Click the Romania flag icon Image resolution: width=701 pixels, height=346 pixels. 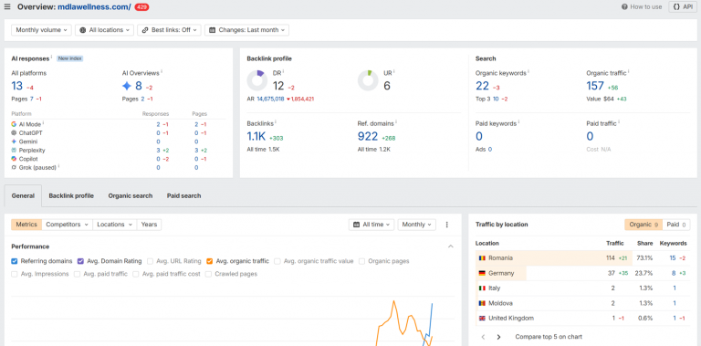(482, 258)
